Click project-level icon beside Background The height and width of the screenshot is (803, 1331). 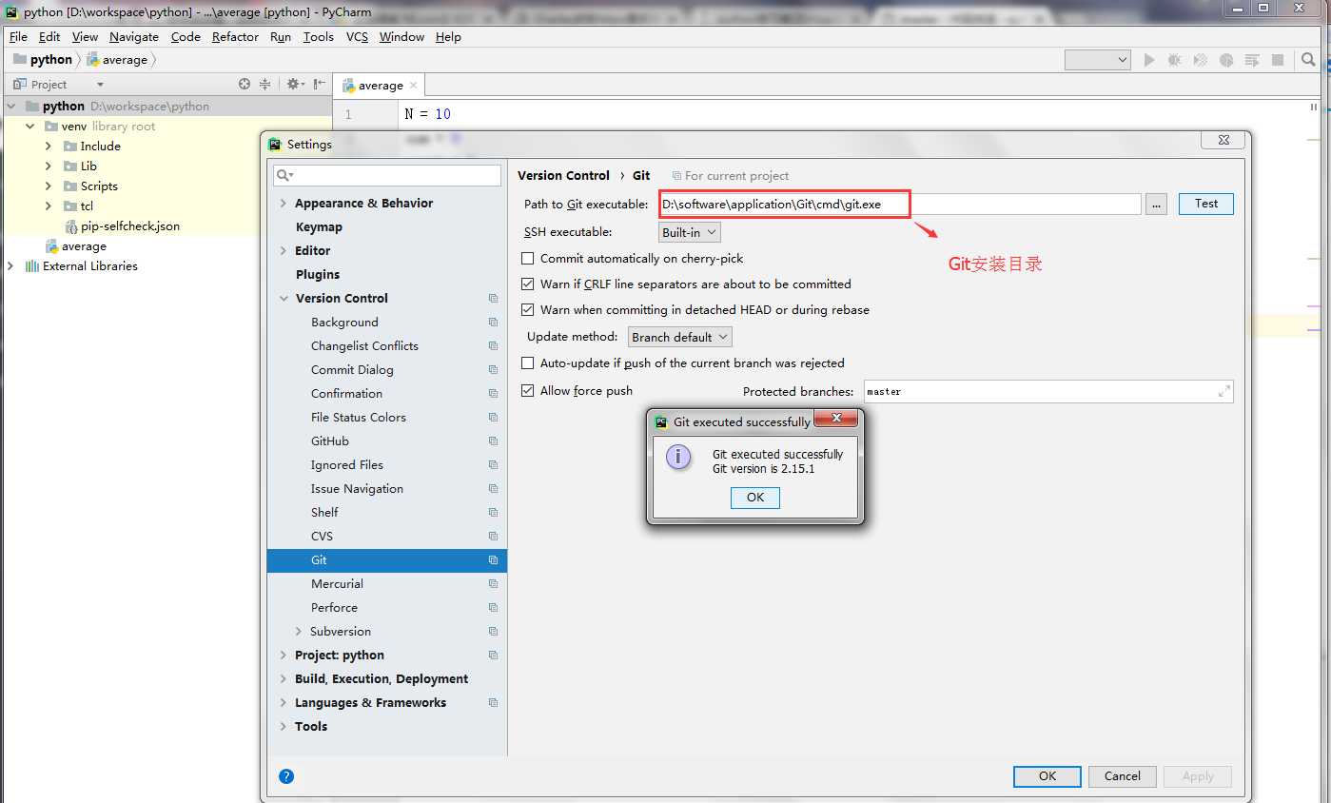pyautogui.click(x=493, y=323)
